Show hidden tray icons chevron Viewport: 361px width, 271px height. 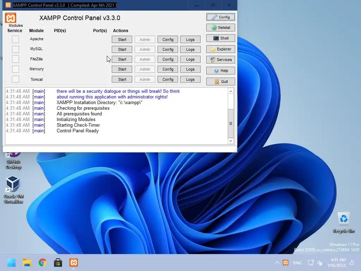[277, 263]
